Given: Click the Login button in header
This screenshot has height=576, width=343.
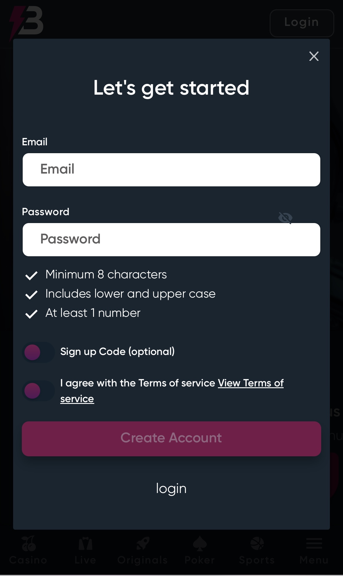Looking at the screenshot, I should point(302,23).
